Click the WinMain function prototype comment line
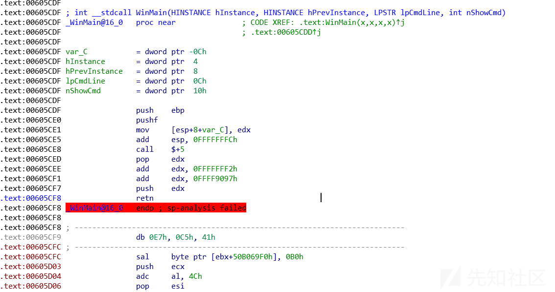 tap(286, 13)
